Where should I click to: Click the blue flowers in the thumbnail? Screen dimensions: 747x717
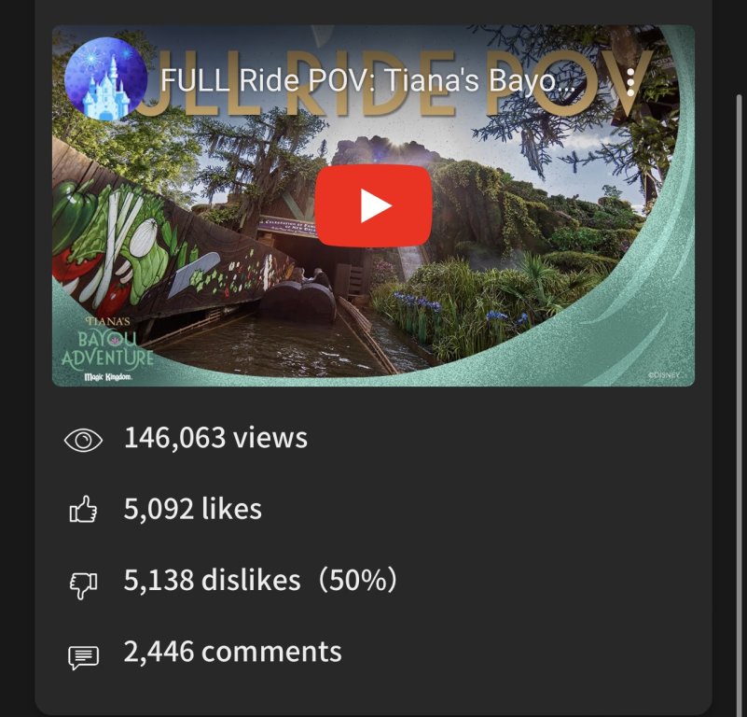tap(417, 302)
